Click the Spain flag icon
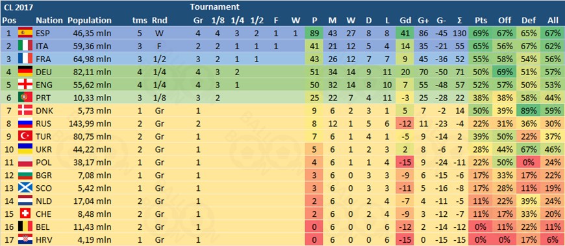 (x=25, y=34)
